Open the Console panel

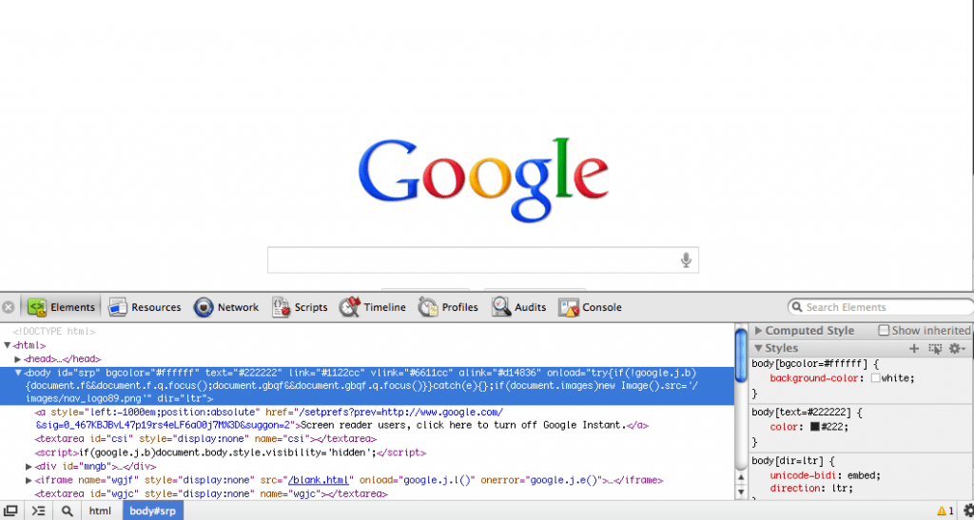[x=590, y=307]
